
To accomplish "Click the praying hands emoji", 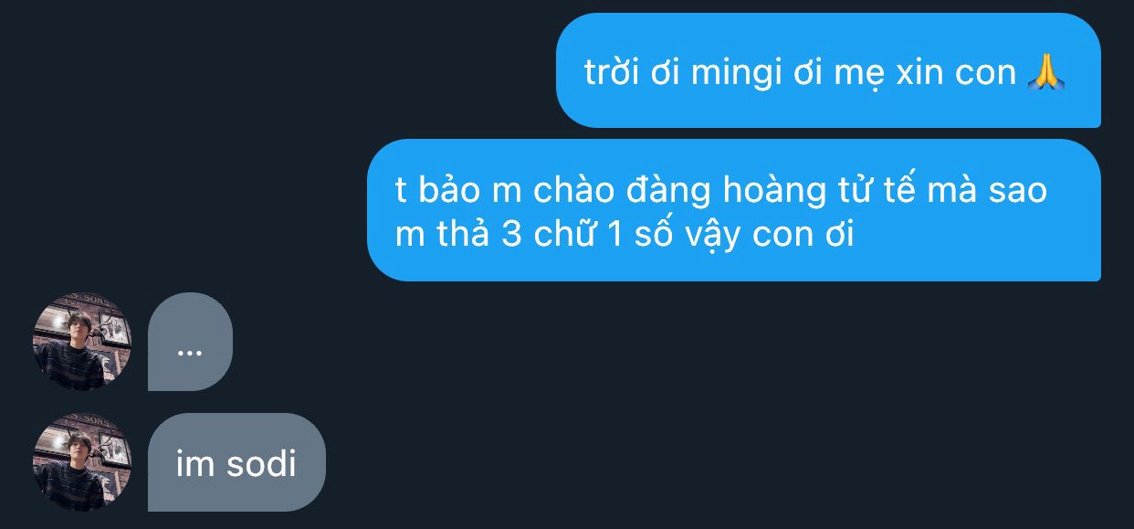I will (x=1045, y=72).
